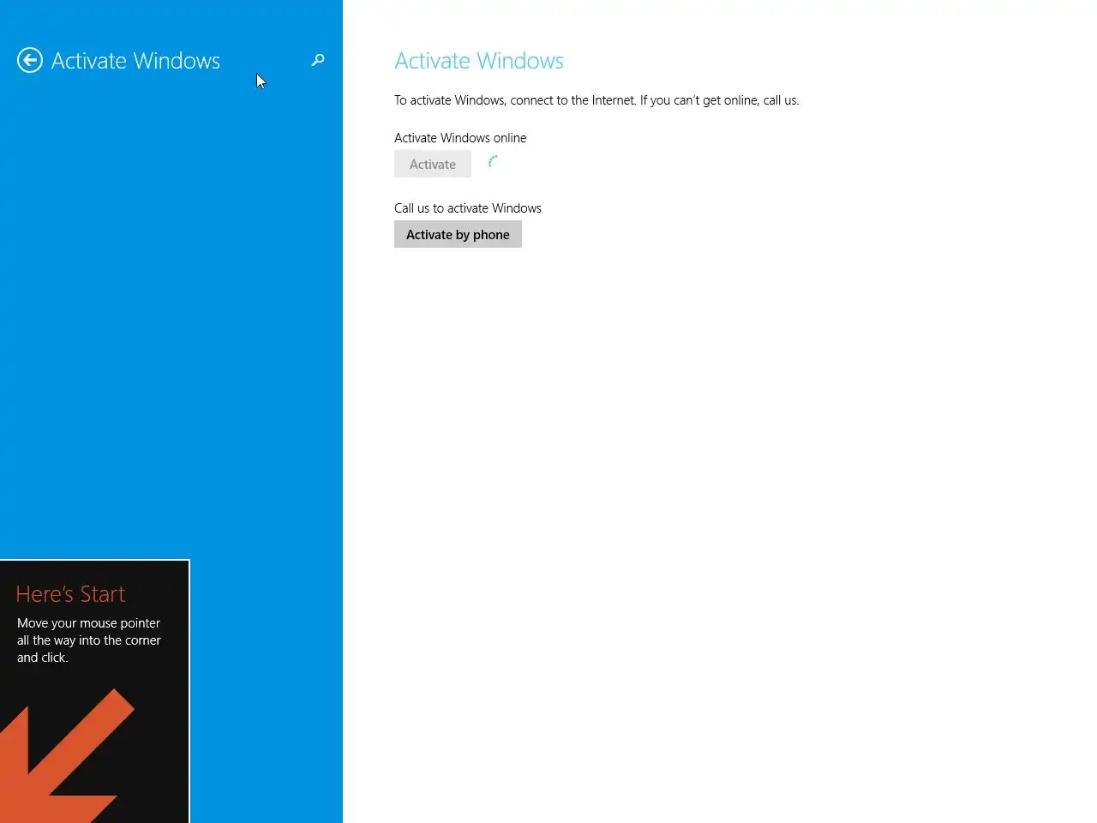The image size is (1097, 823).
Task: Click the greyed-out Activate button
Action: tap(433, 164)
